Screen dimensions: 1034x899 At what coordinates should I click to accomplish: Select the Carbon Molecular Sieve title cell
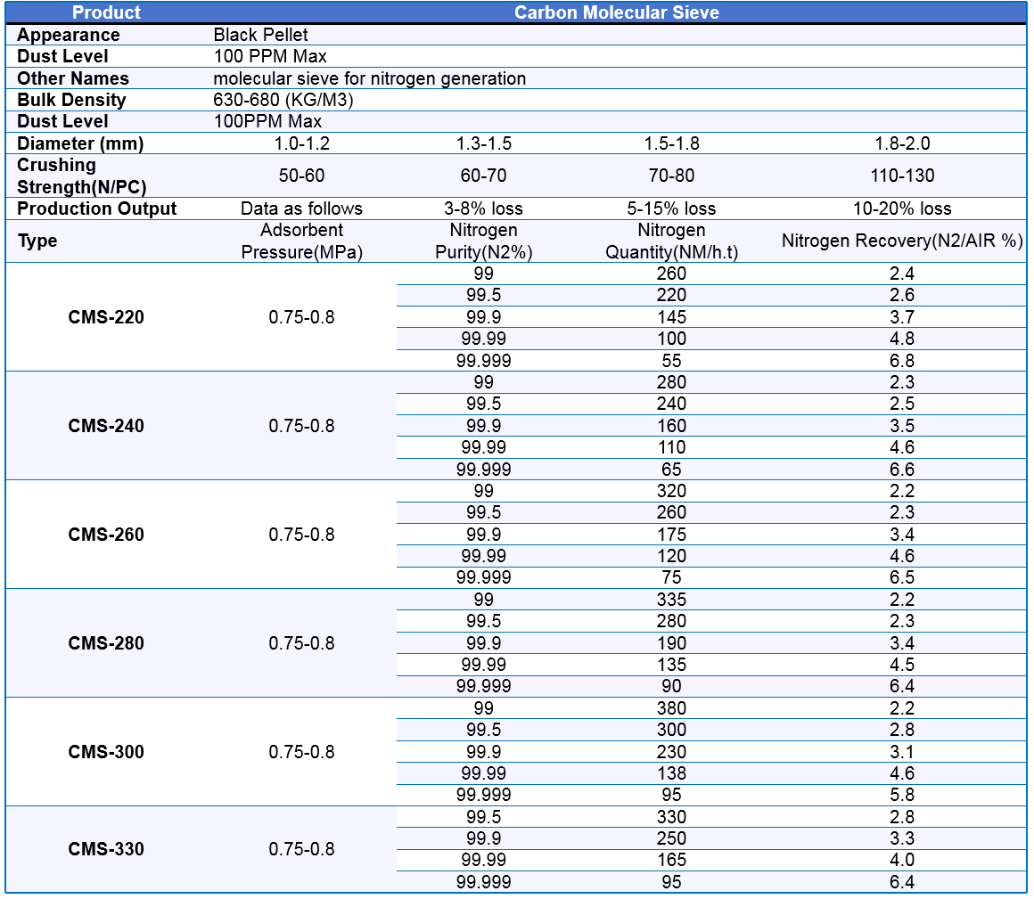coord(616,12)
